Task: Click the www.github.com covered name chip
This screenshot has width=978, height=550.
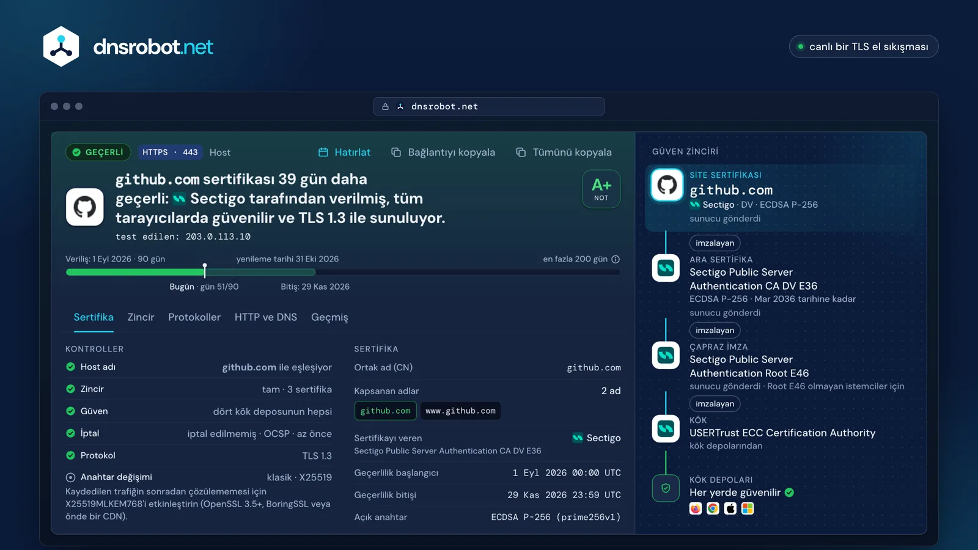Action: coord(461,411)
